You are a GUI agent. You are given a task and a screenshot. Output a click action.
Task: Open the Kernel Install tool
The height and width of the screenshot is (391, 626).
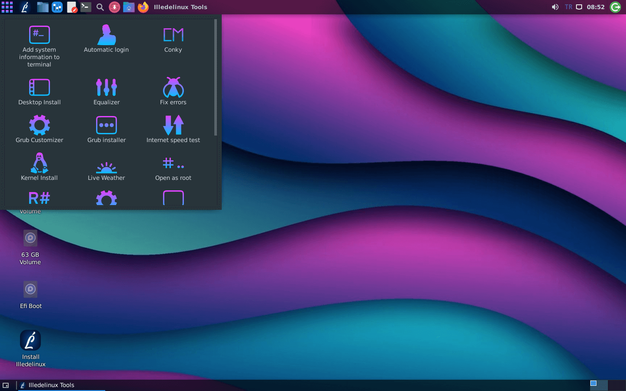point(39,167)
